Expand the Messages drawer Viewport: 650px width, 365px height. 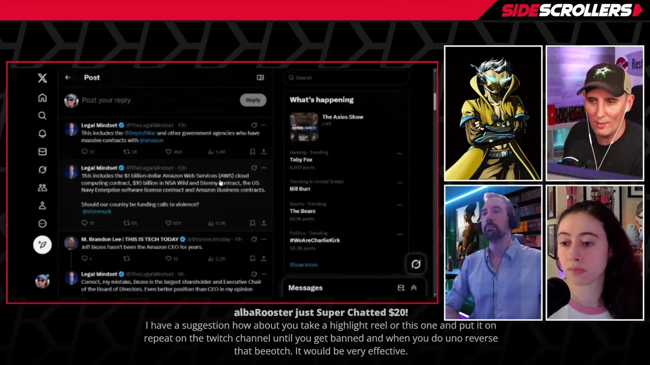pos(414,288)
